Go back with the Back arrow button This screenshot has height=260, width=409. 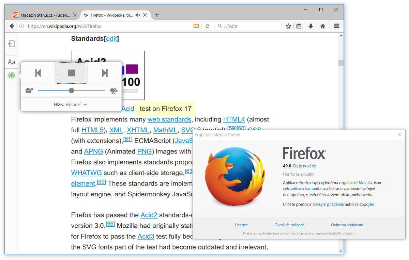pos(12,26)
